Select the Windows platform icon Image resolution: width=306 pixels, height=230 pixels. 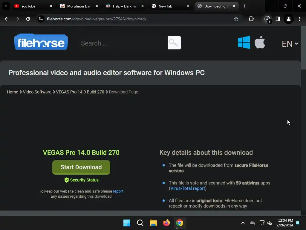point(244,42)
